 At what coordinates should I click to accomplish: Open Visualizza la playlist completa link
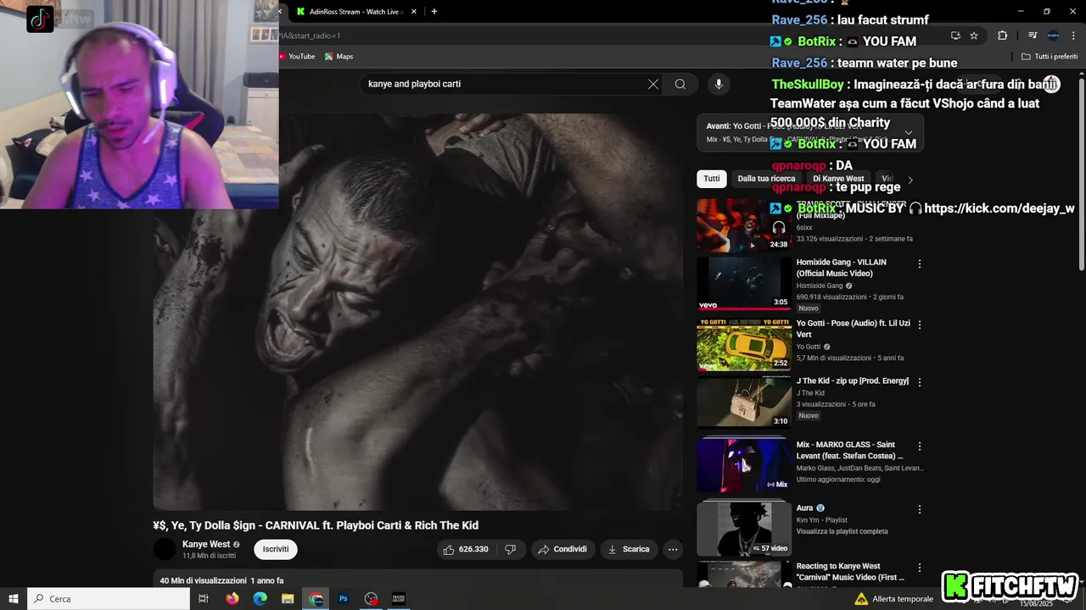(842, 531)
